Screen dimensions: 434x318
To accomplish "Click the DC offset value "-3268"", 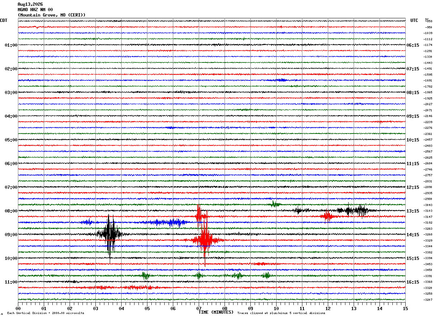I will pyautogui.click(x=428, y=235).
